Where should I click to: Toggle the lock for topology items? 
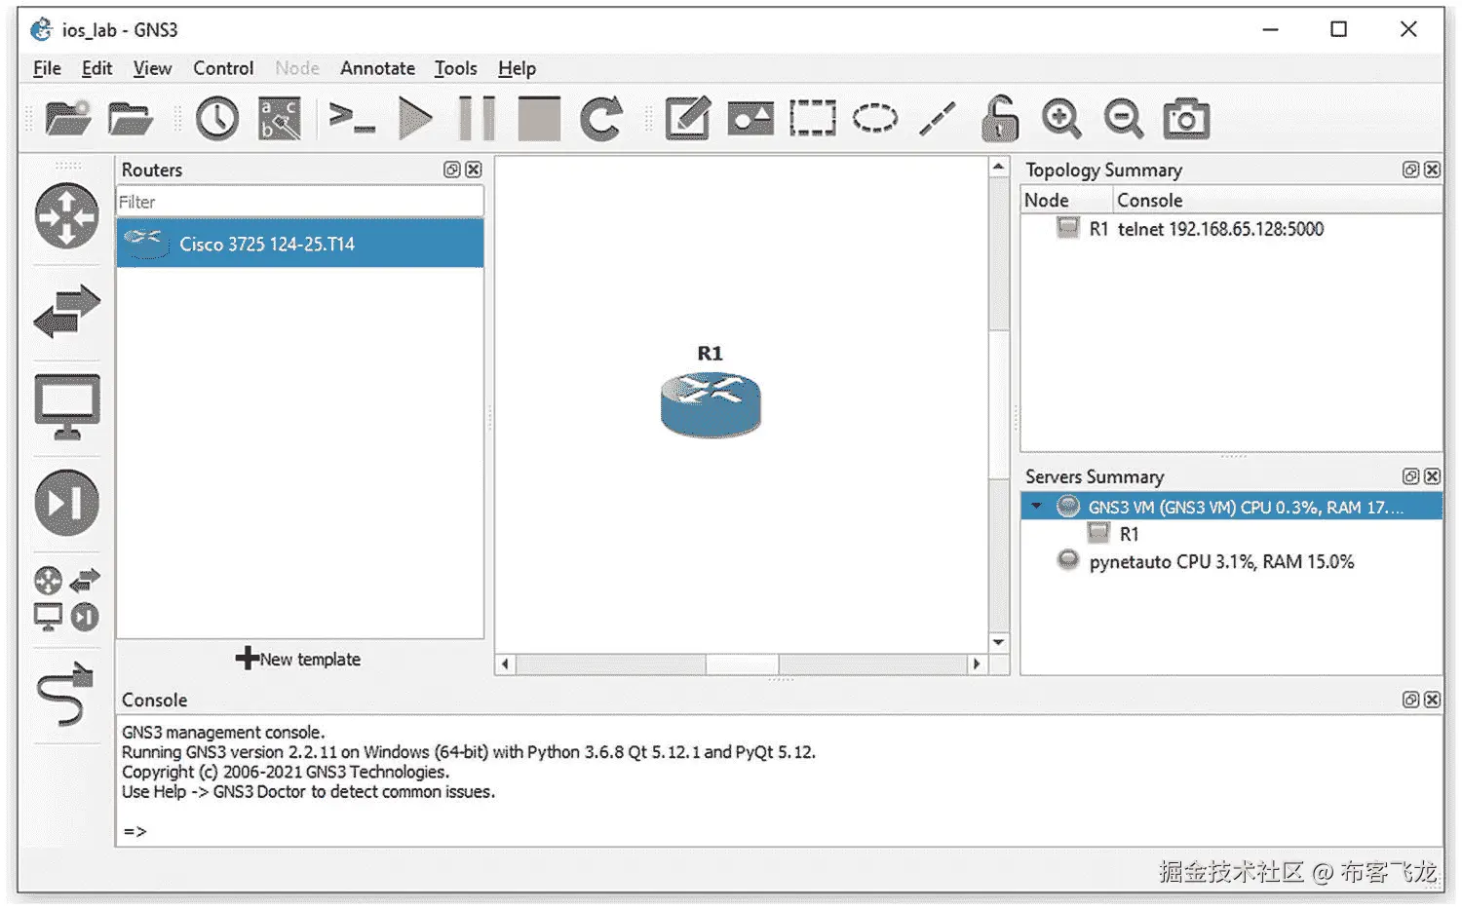pyautogui.click(x=999, y=118)
